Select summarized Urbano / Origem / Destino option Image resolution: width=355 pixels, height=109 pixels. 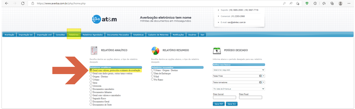click(152, 70)
